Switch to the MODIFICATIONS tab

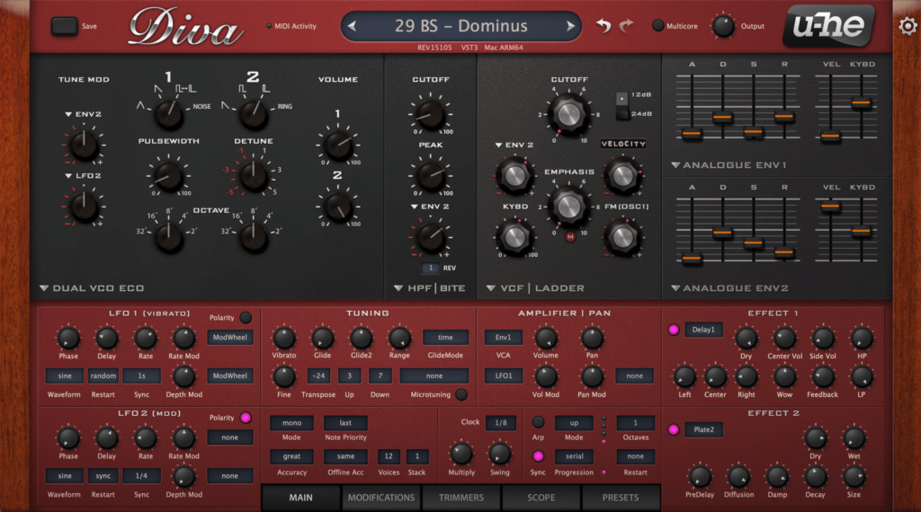point(381,498)
